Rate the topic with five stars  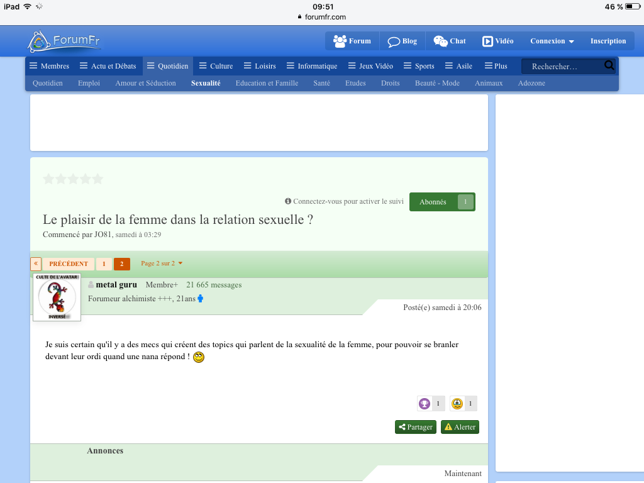[97, 179]
